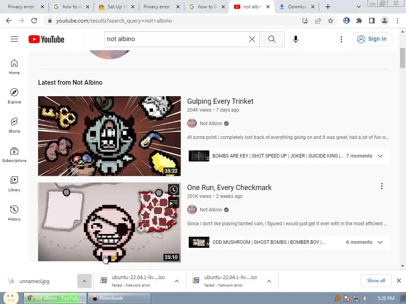Image resolution: width=406 pixels, height=304 pixels.
Task: Open action menu for One Run, Every Checkmark
Action: tap(381, 186)
